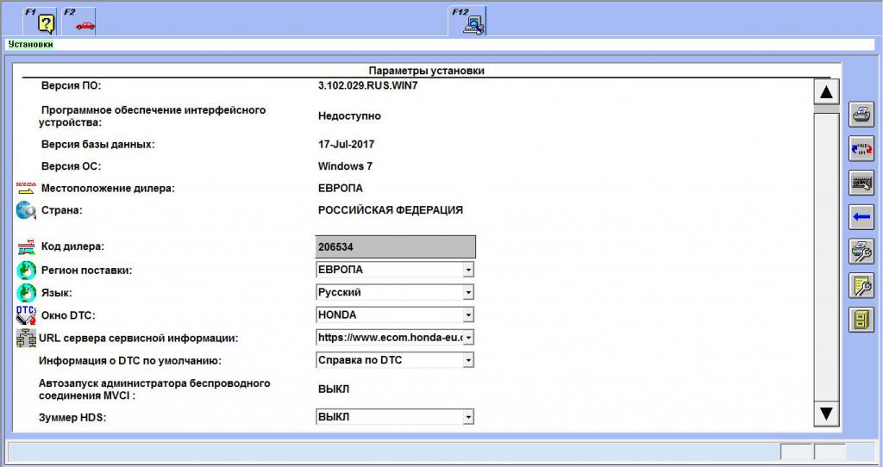The width and height of the screenshot is (883, 467).
Task: Click the printer icon in right sidebar
Action: pos(861,115)
